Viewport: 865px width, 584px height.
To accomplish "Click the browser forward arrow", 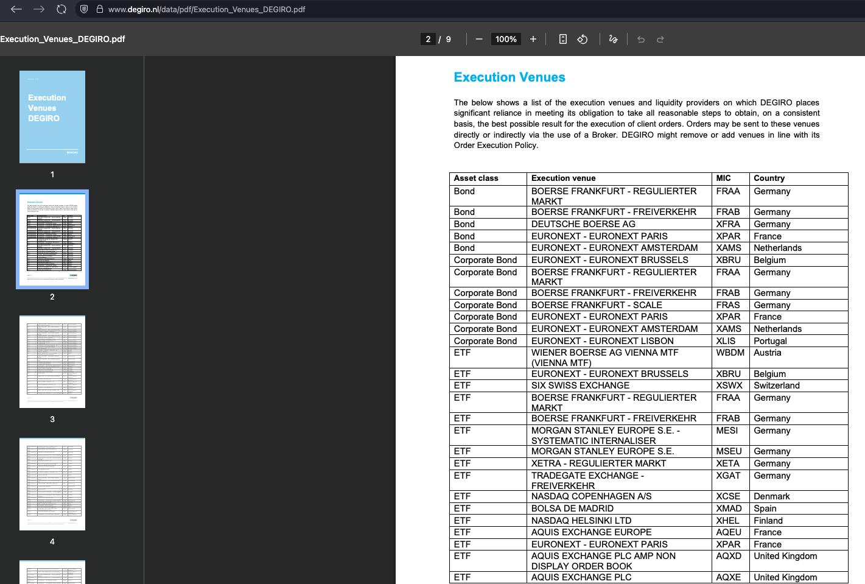I will (x=39, y=9).
